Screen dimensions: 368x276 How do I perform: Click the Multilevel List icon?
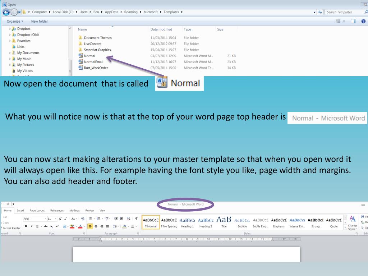[106, 219]
